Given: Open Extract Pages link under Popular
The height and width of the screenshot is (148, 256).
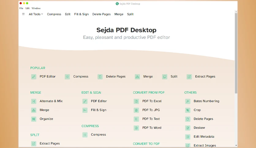Looking at the screenshot, I should click(205, 76).
